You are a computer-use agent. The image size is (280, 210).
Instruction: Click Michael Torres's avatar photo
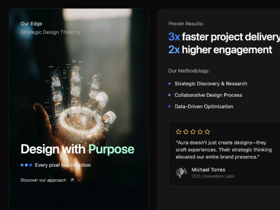tap(181, 172)
